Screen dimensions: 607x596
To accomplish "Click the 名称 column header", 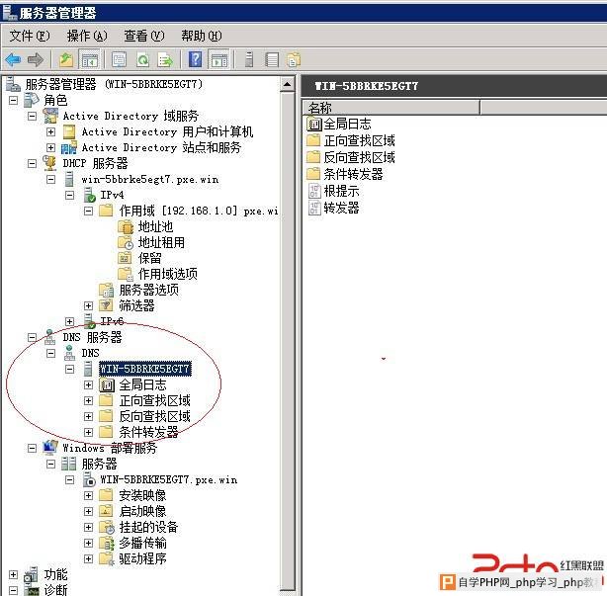I will 390,107.
